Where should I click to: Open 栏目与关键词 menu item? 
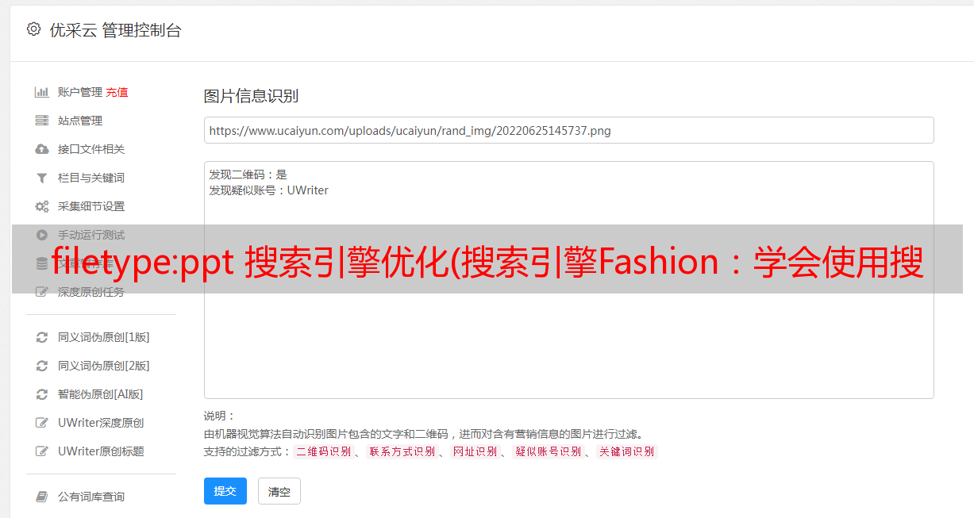tap(91, 178)
